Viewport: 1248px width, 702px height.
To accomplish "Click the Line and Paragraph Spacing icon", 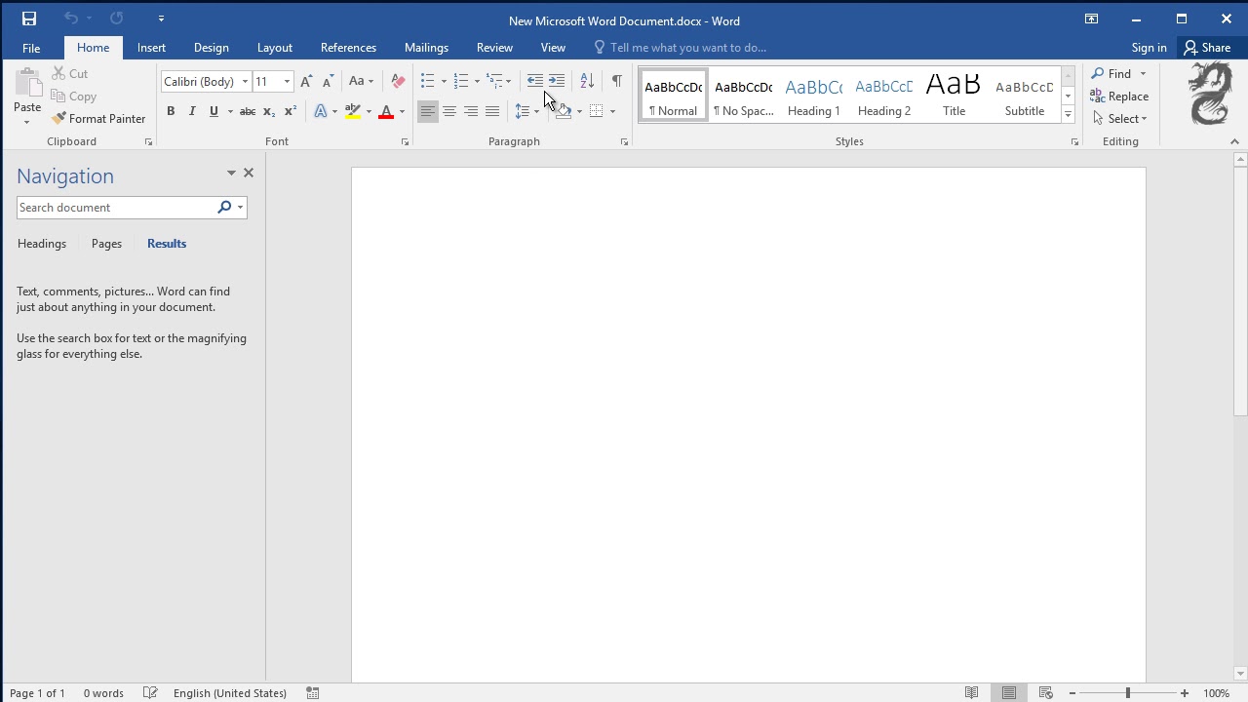I will (523, 111).
